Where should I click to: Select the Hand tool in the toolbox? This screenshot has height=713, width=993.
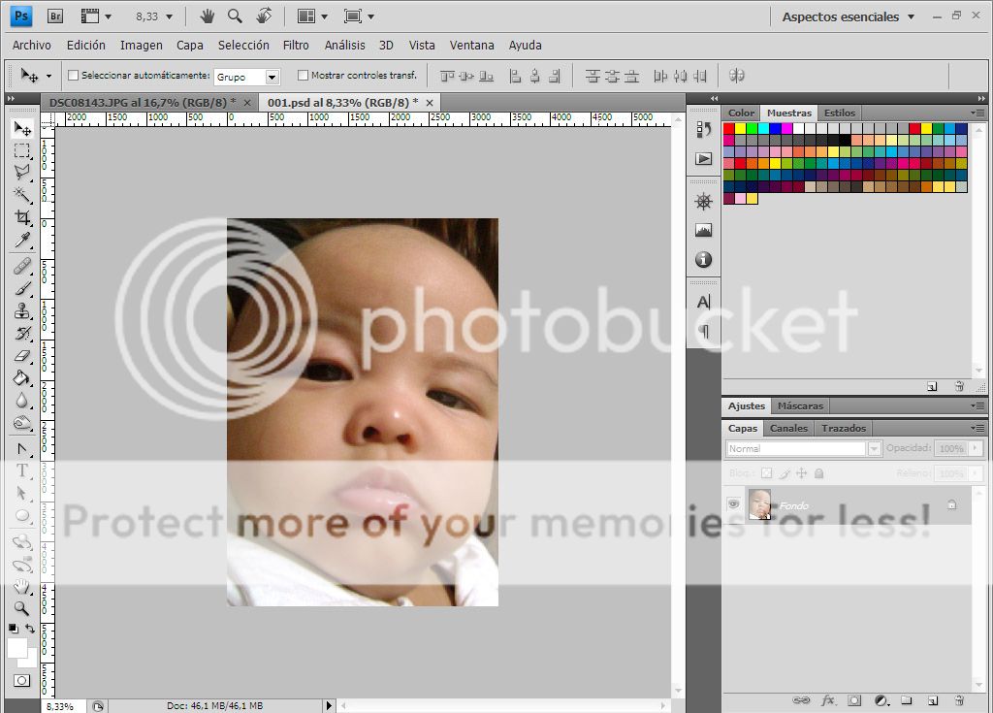click(22, 585)
